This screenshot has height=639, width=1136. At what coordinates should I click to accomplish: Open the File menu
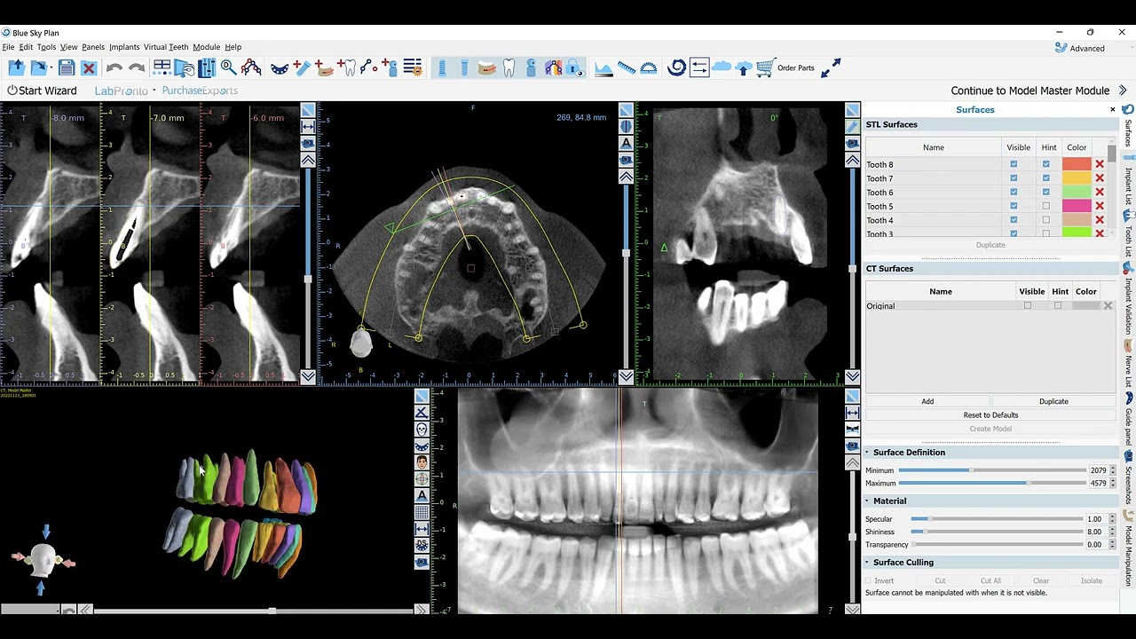pos(8,47)
